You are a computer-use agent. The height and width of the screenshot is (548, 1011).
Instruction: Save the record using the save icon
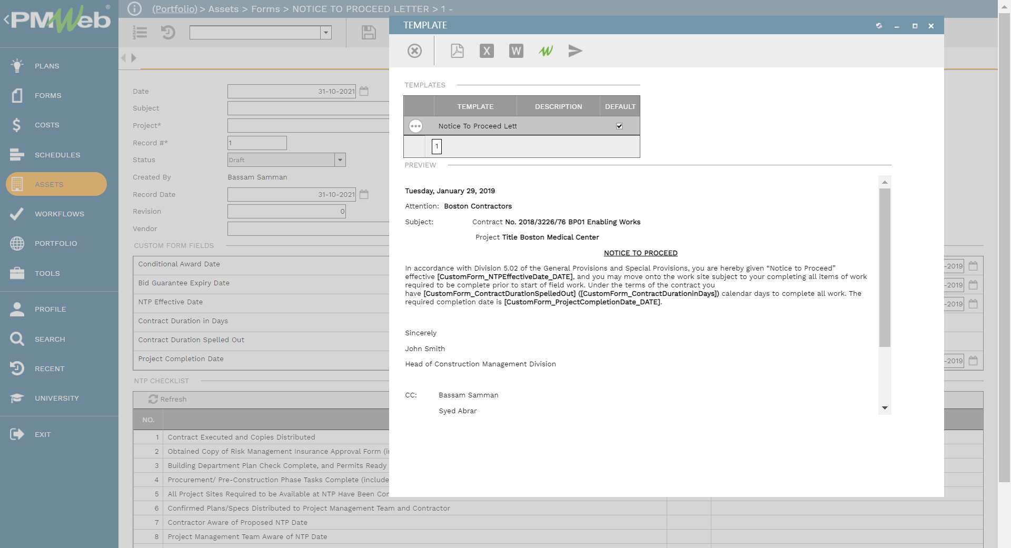pos(369,33)
